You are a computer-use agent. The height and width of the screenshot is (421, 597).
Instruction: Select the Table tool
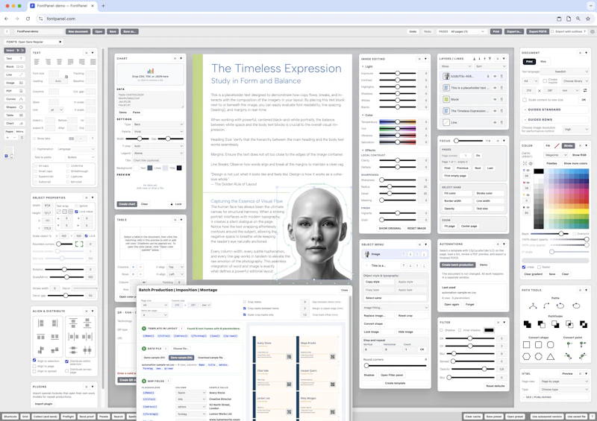[x=14, y=115]
